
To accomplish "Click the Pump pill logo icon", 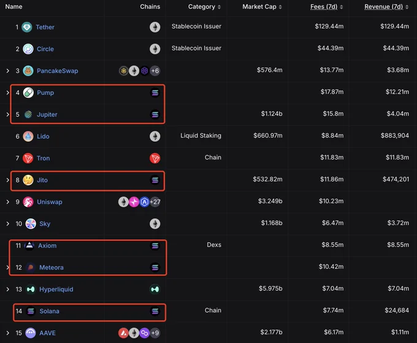I will coord(28,93).
